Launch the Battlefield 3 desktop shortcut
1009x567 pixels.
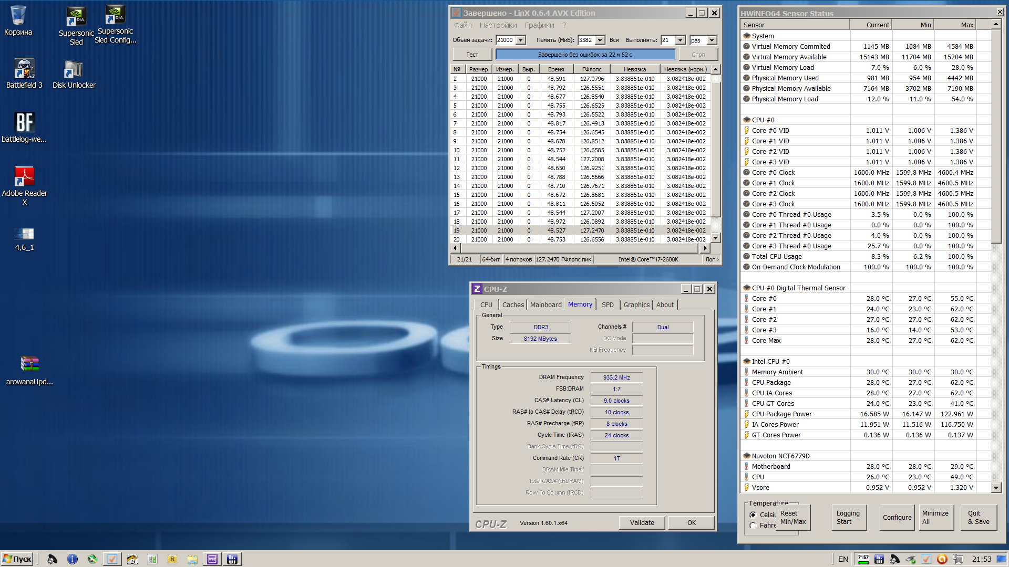[24, 74]
